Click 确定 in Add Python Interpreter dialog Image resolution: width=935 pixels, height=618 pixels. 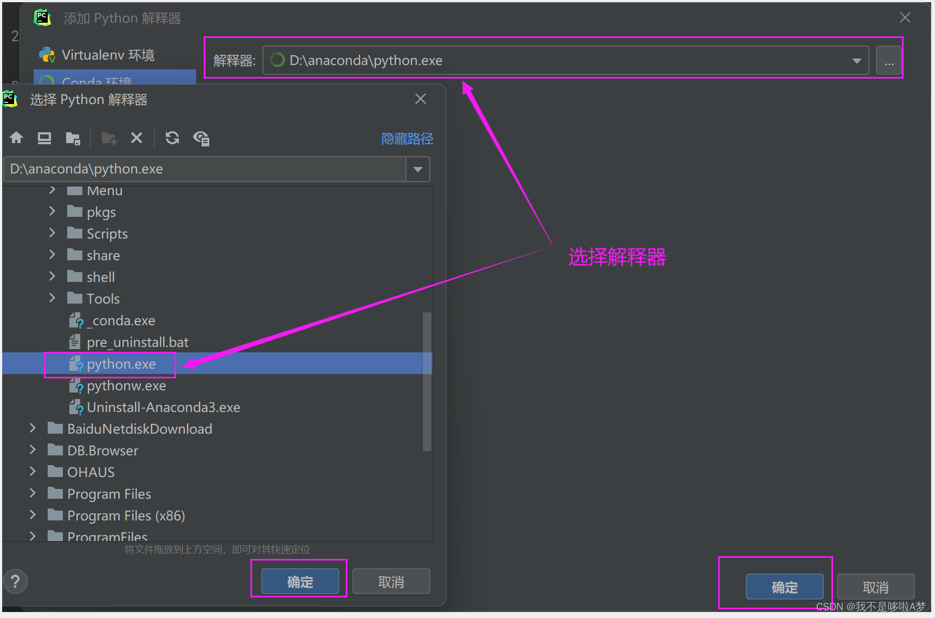[x=785, y=587]
